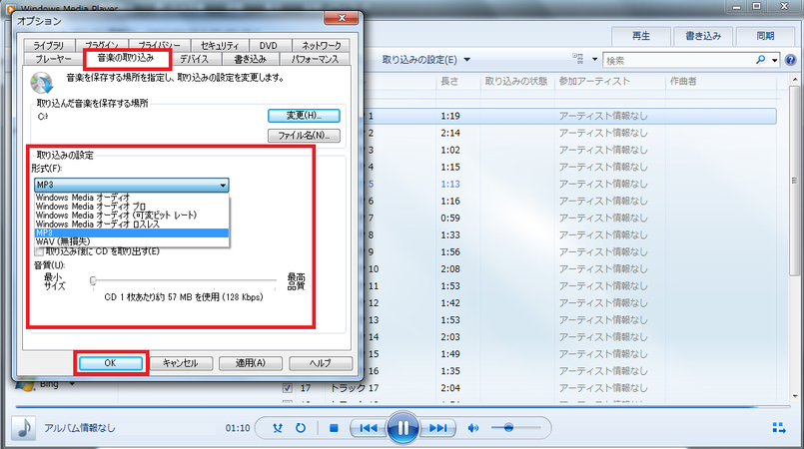The width and height of the screenshot is (804, 449).
Task: Switch to the 書き込み tab in player
Action: click(703, 36)
